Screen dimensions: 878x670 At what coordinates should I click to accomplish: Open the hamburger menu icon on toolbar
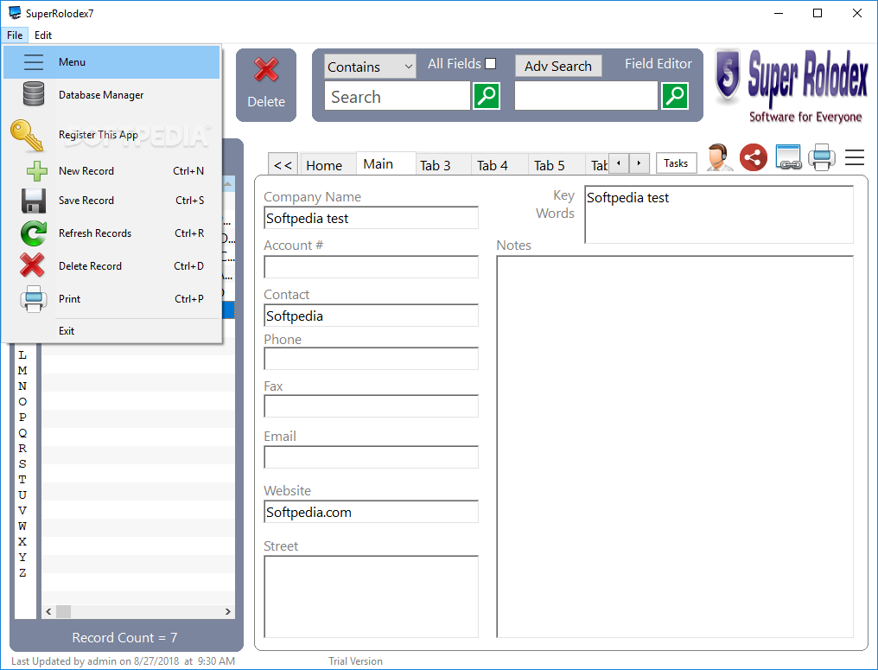click(855, 157)
